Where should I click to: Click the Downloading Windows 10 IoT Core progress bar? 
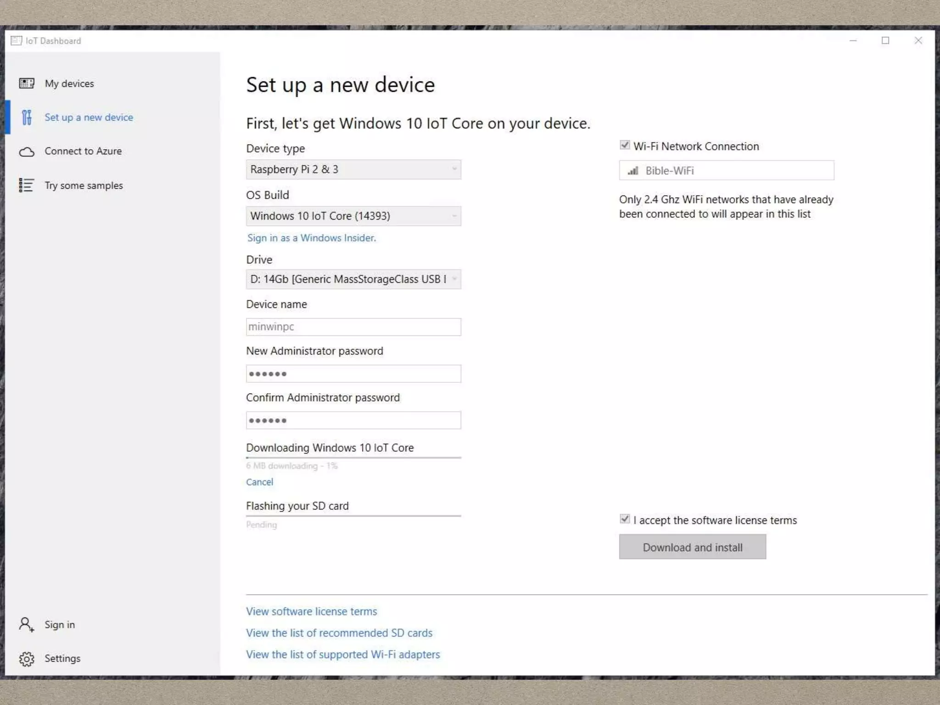point(353,458)
